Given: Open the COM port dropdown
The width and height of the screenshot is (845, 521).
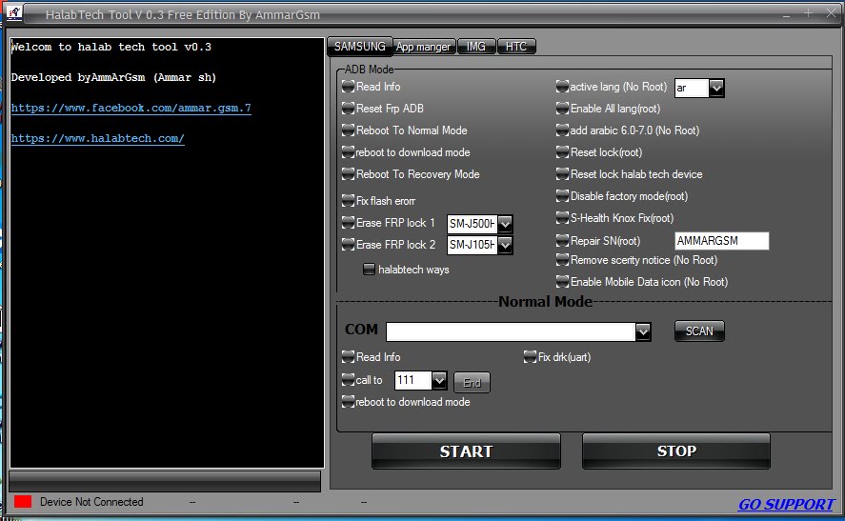Looking at the screenshot, I should coord(642,331).
